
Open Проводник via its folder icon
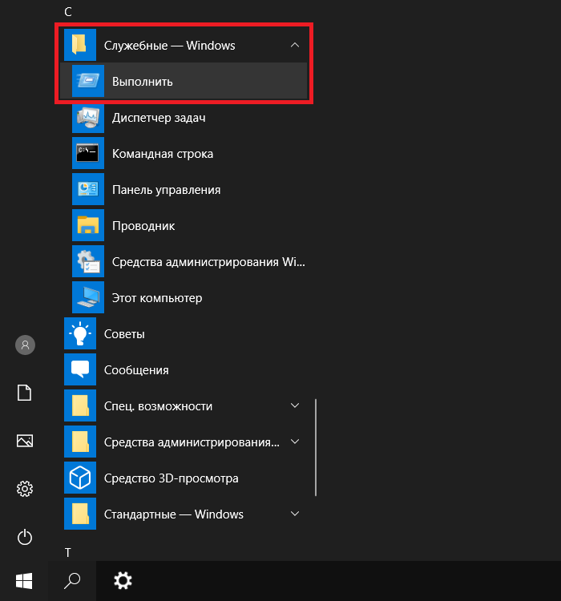[x=88, y=225]
